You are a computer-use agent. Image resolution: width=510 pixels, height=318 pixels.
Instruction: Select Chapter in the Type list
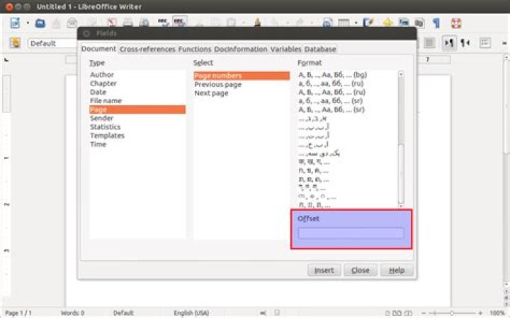[x=137, y=83]
